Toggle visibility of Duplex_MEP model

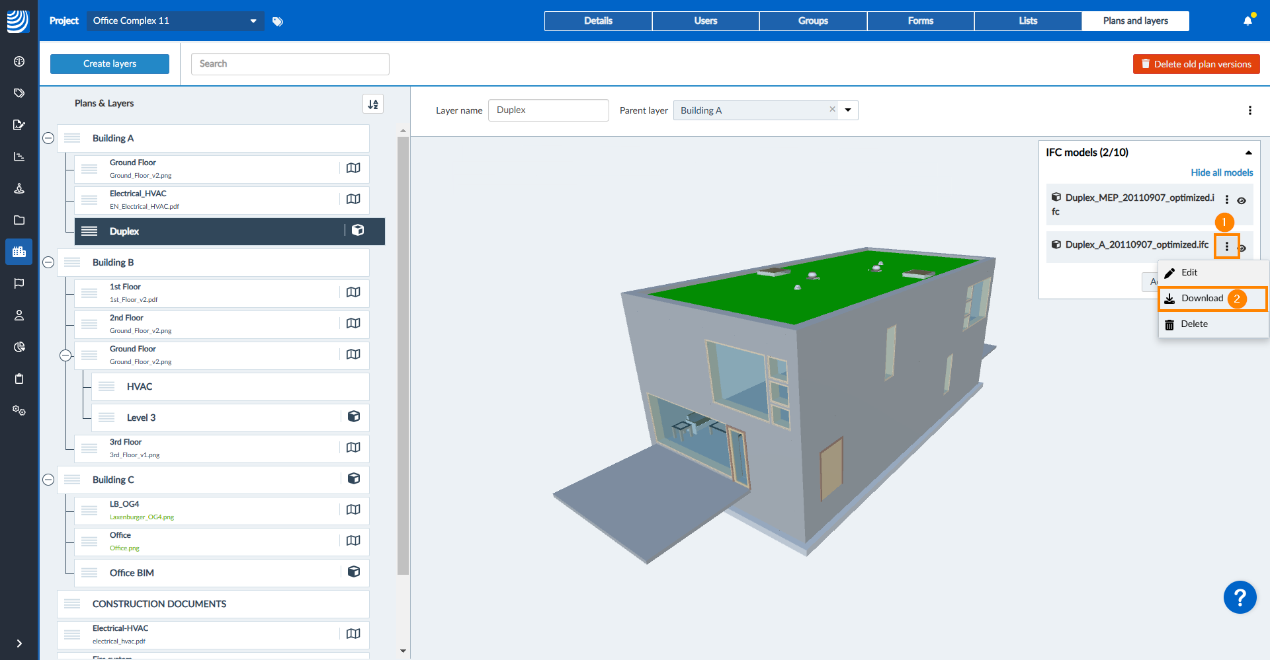click(1242, 201)
